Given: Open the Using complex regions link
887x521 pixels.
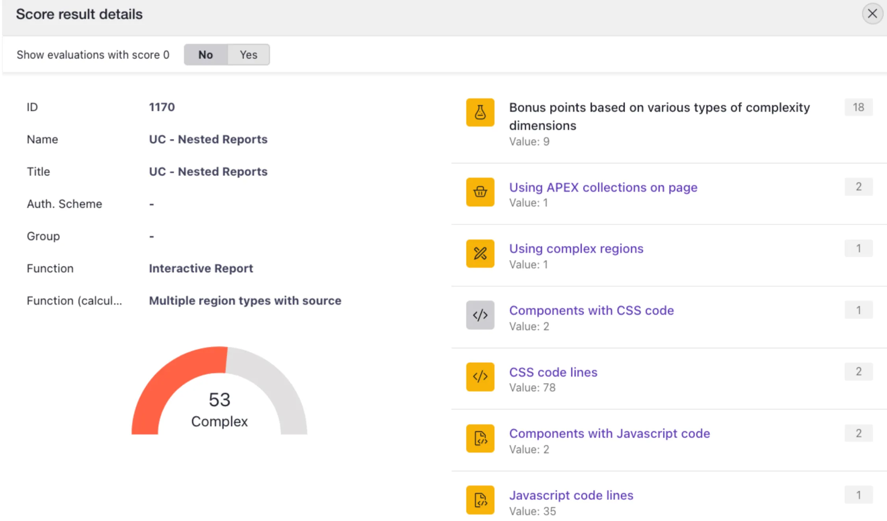Looking at the screenshot, I should click(x=576, y=248).
